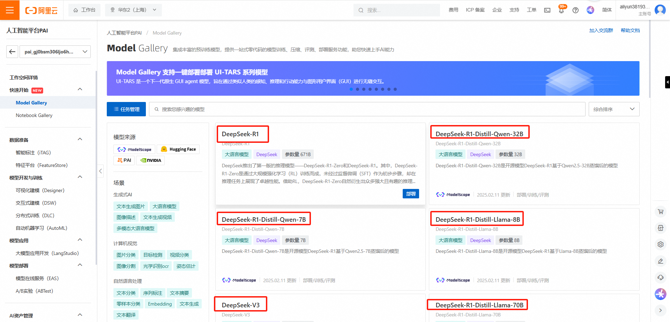Image resolution: width=670 pixels, height=322 pixels.
Task: Open the help question mark icon
Action: pyautogui.click(x=575, y=10)
